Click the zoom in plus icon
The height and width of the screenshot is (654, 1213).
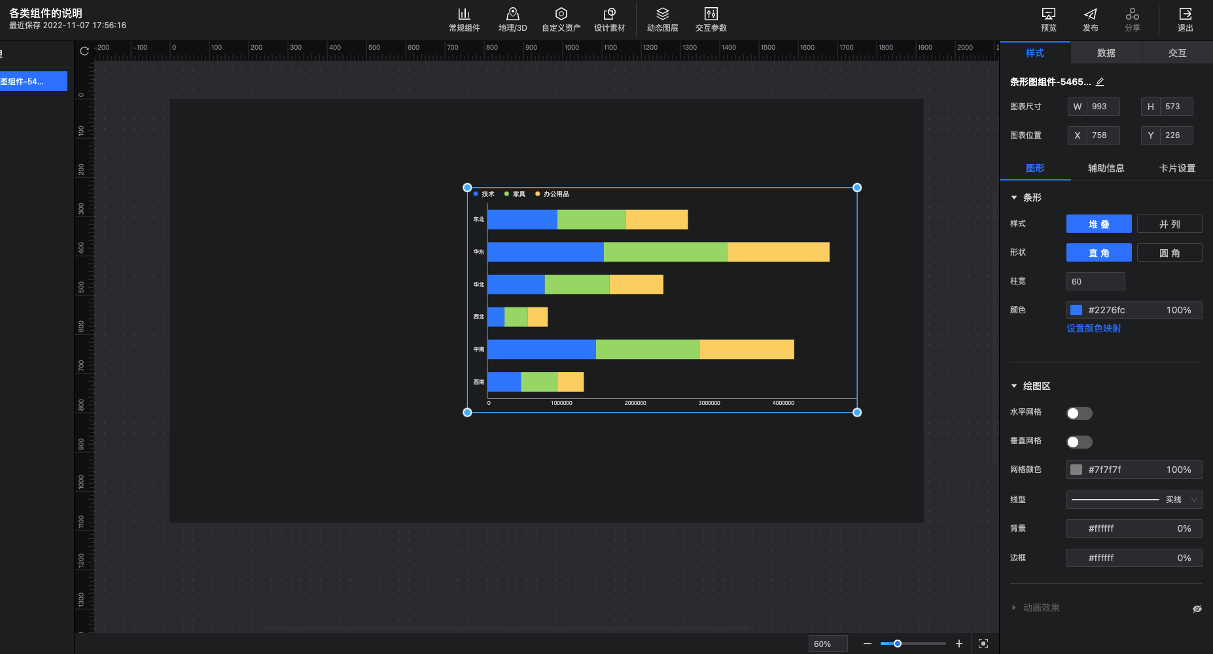pyautogui.click(x=959, y=644)
